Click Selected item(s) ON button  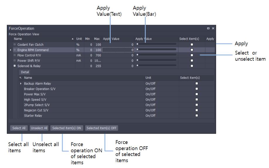coord(66,128)
